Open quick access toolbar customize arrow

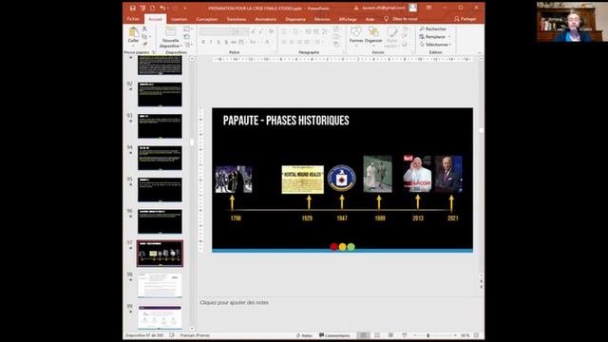[185, 9]
